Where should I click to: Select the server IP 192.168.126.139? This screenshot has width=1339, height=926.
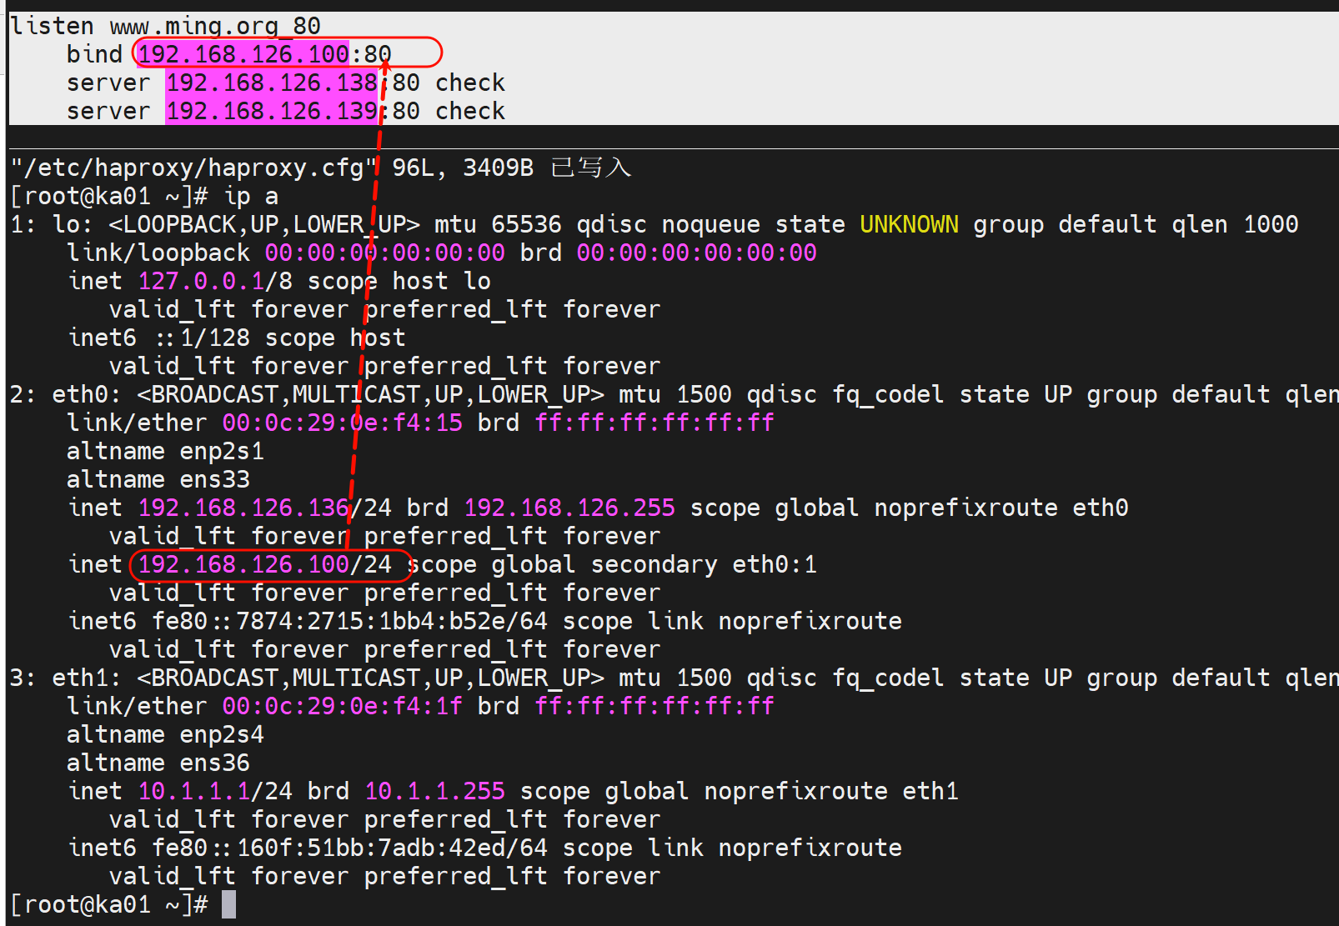point(272,111)
